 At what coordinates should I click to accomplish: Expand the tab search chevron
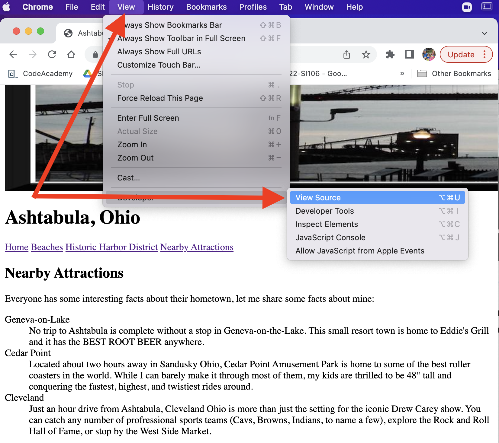[x=484, y=33]
